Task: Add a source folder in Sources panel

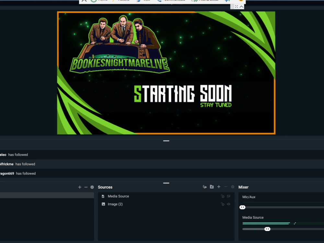Action: pyautogui.click(x=212, y=187)
